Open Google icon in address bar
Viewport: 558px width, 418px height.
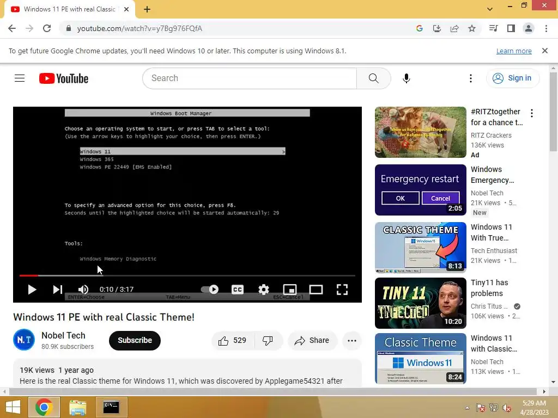419,28
